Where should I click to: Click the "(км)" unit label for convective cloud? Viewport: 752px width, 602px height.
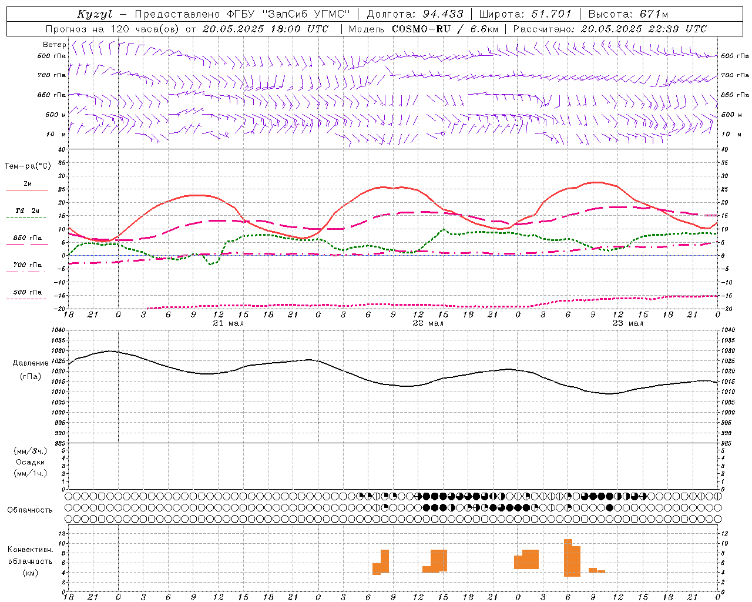pyautogui.click(x=30, y=573)
